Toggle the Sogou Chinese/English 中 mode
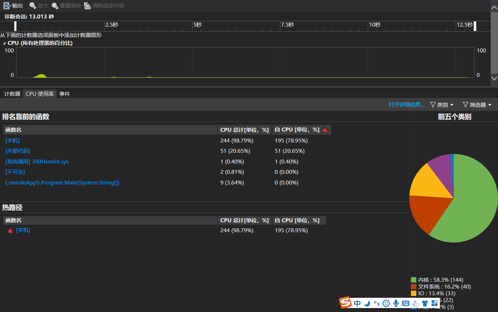Screen dimensions: 498x312 coord(357,303)
